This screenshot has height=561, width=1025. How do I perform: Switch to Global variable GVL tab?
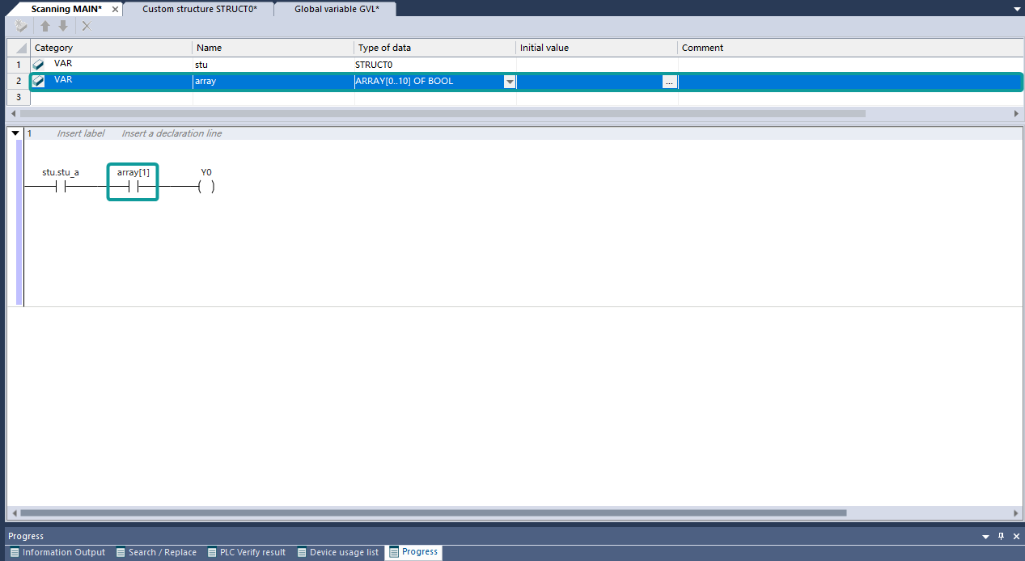pos(337,9)
